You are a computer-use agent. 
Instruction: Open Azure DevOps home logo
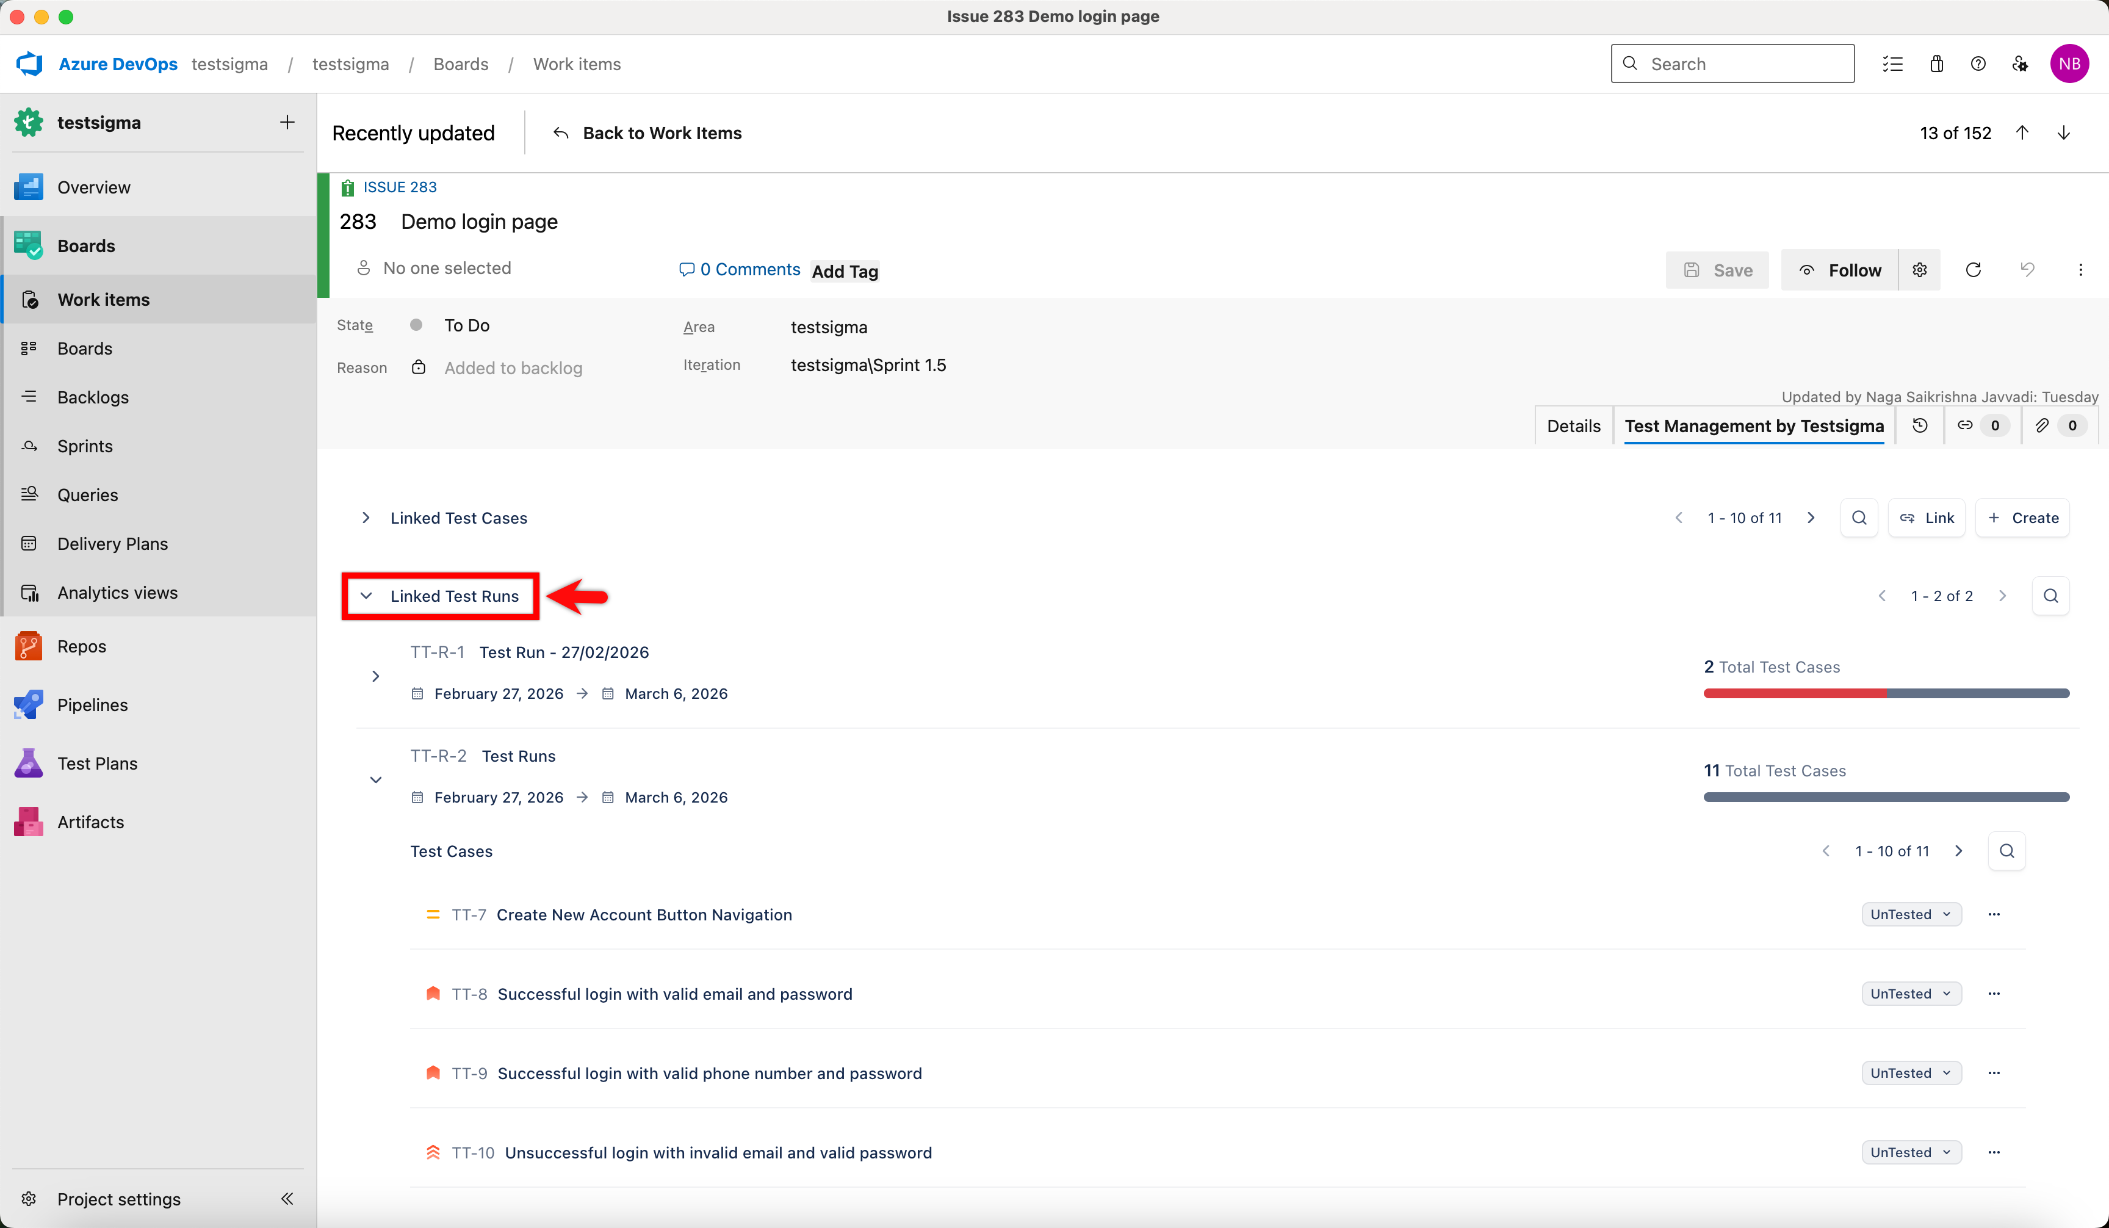point(30,63)
